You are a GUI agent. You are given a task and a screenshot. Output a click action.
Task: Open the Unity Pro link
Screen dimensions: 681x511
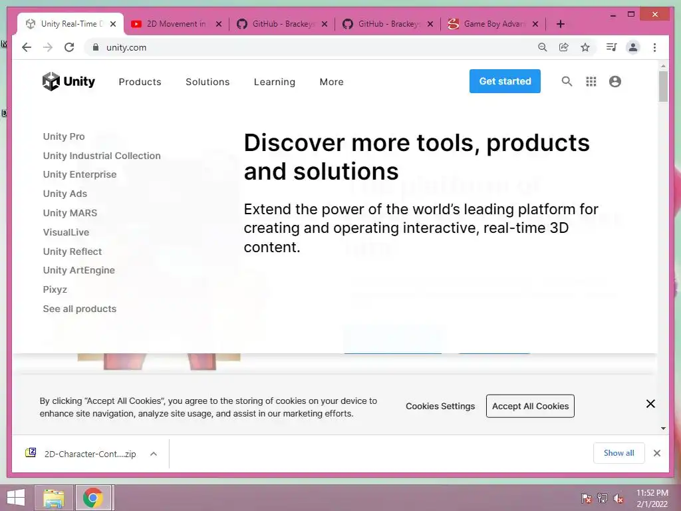[x=64, y=136]
